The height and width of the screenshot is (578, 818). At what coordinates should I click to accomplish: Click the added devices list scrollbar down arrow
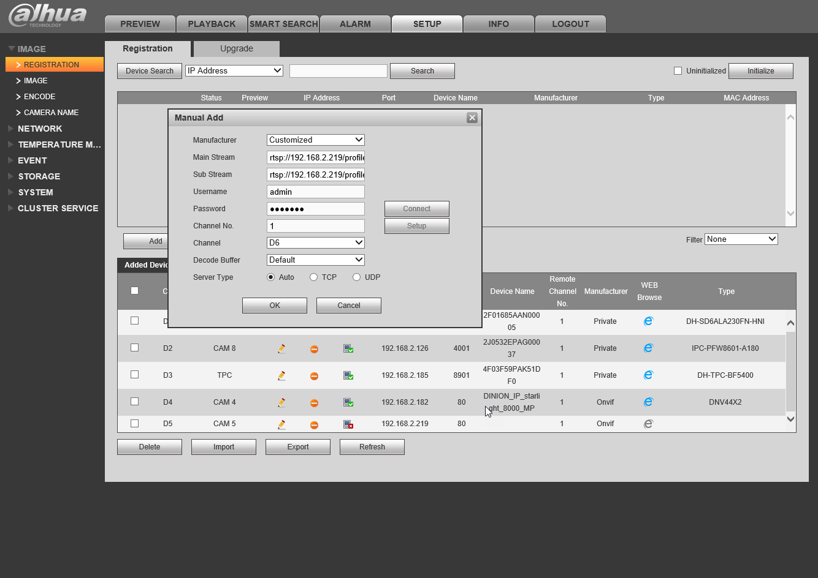pyautogui.click(x=790, y=419)
